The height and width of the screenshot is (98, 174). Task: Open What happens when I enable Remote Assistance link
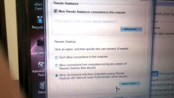85,21
